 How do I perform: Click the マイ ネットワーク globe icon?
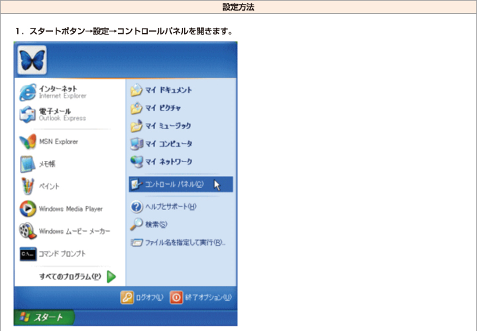pos(136,162)
